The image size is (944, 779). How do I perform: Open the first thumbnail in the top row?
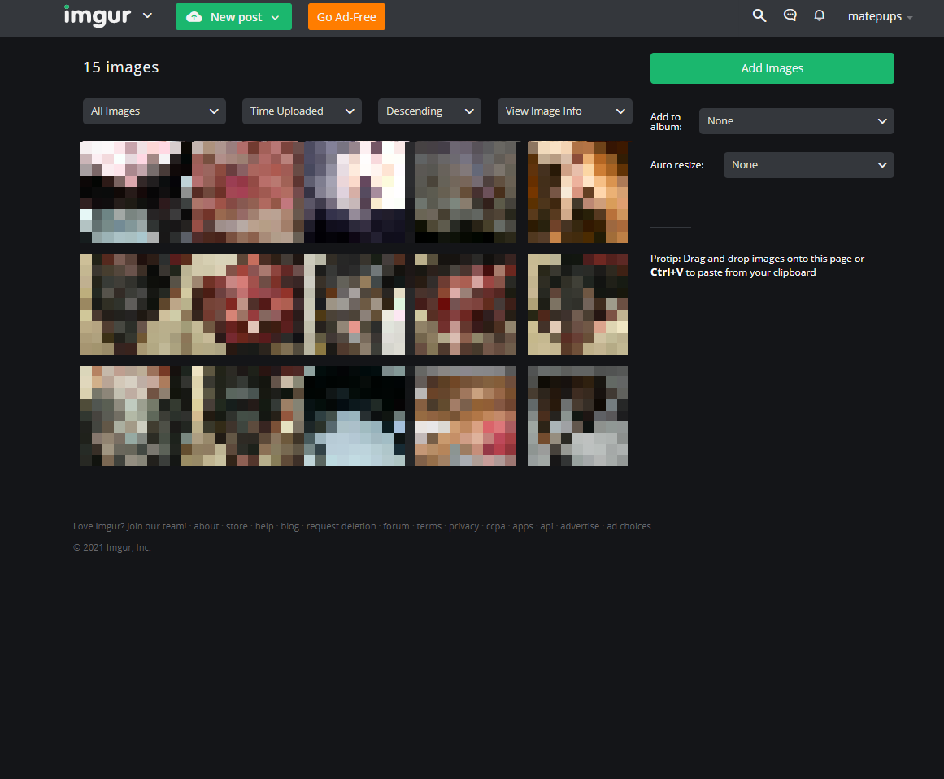tap(131, 193)
